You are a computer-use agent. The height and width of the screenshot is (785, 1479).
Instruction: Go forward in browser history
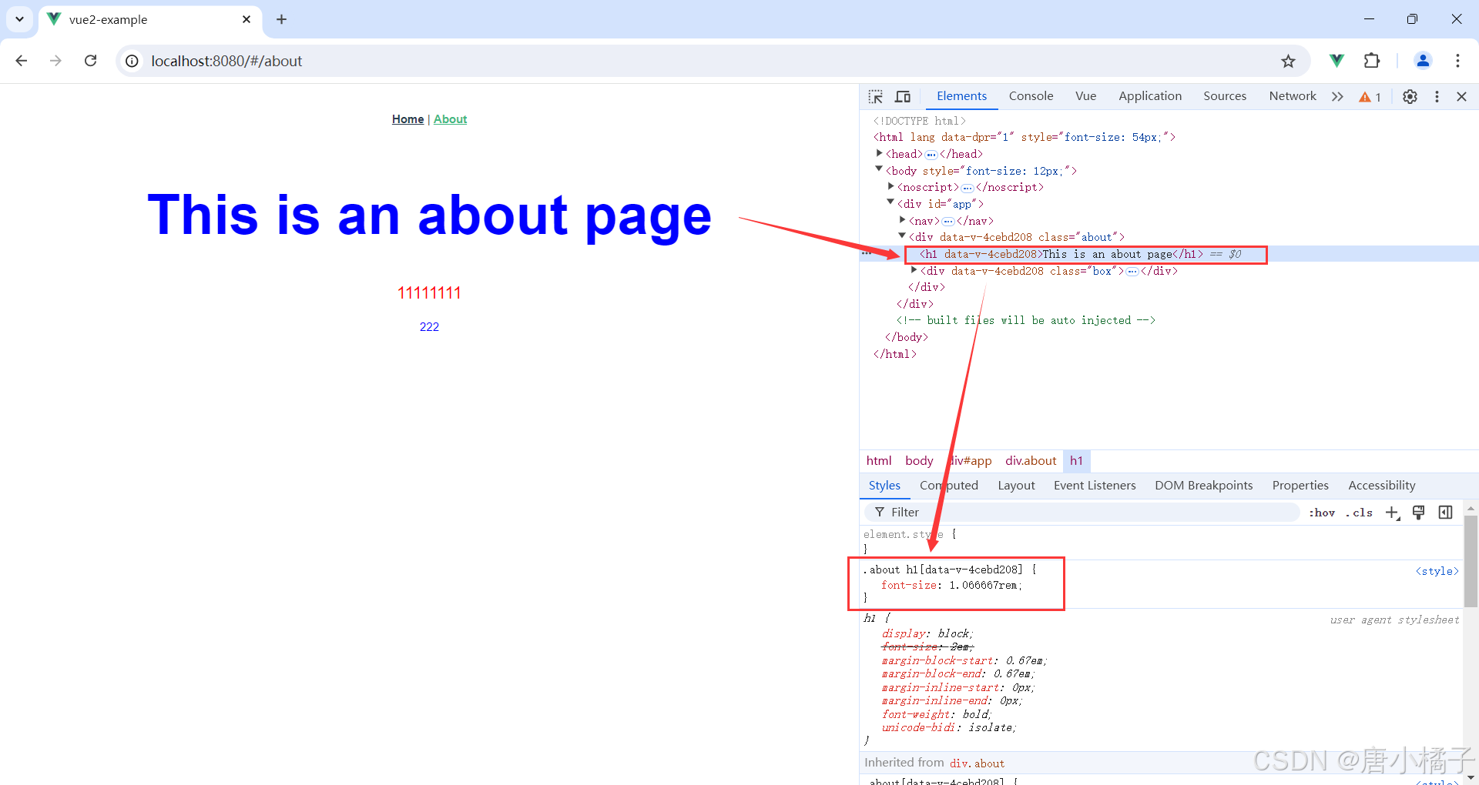[x=55, y=60]
